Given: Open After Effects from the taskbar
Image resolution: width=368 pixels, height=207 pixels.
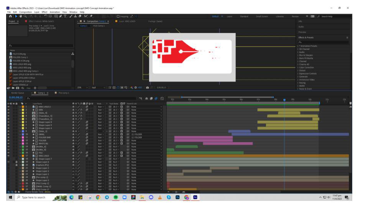Looking at the screenshot, I should tap(195, 197).
